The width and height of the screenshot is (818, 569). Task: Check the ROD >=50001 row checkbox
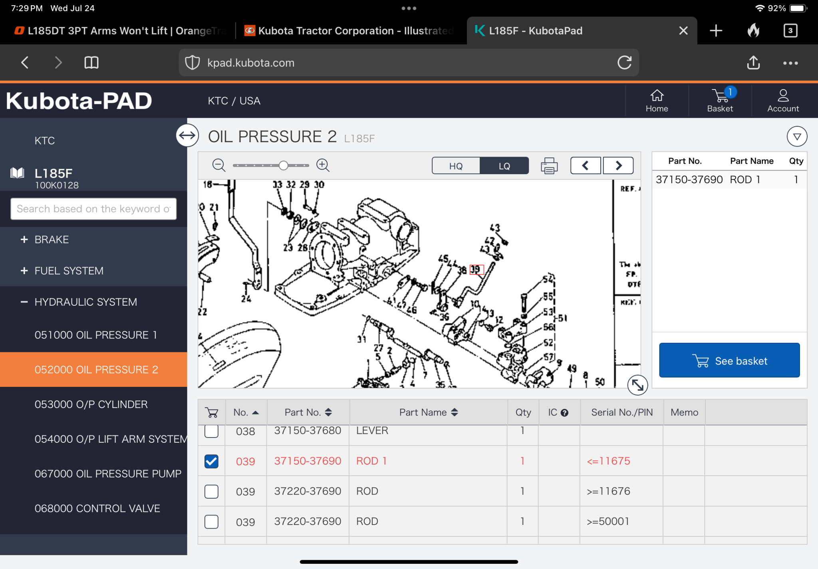pyautogui.click(x=211, y=521)
